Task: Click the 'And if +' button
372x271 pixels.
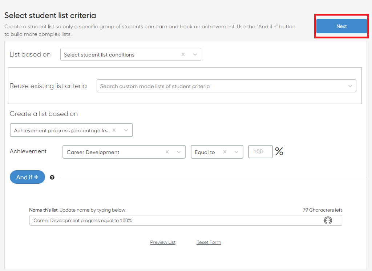Action: [27, 177]
